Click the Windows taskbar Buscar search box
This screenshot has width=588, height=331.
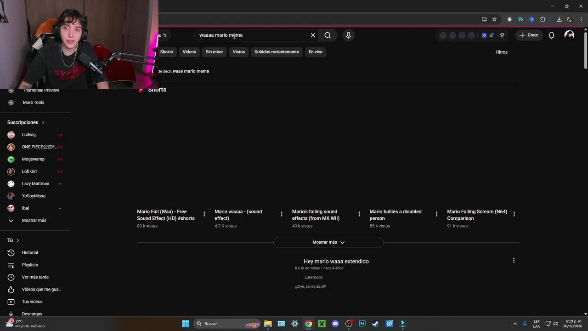tap(227, 324)
